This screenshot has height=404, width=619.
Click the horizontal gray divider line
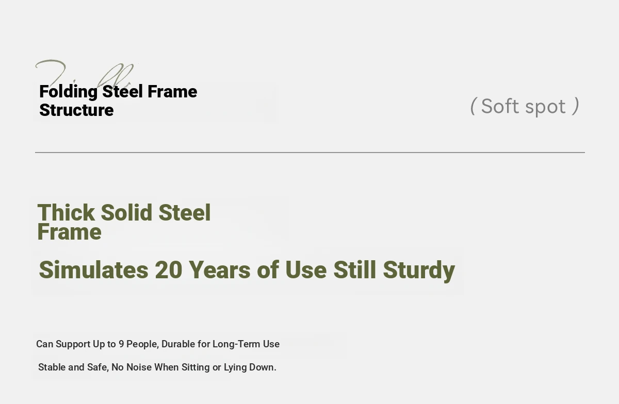click(310, 153)
